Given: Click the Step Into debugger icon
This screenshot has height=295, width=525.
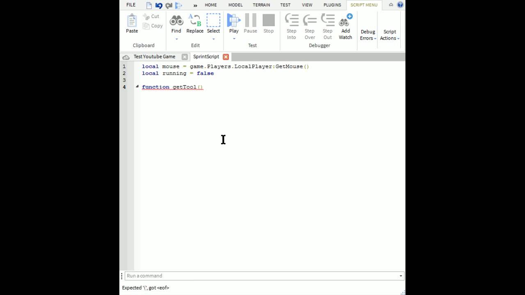Looking at the screenshot, I should click(292, 20).
